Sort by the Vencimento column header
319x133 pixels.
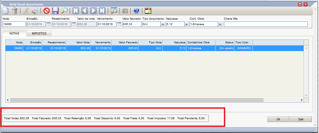(101, 42)
